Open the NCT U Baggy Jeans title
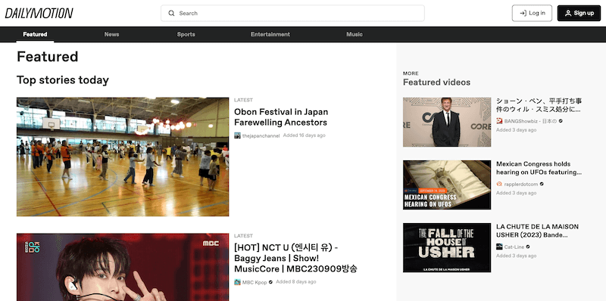606x301 pixels. 295,258
